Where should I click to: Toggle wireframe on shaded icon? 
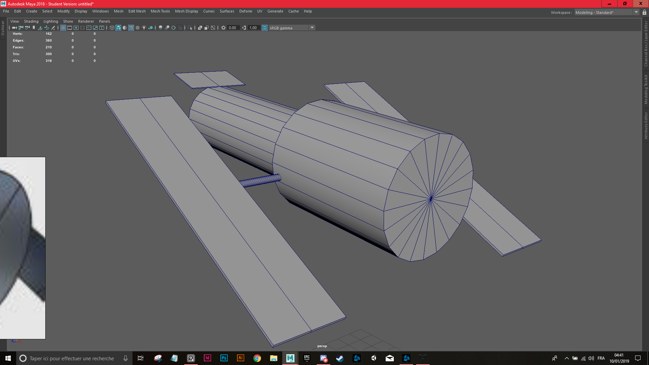pyautogui.click(x=131, y=28)
